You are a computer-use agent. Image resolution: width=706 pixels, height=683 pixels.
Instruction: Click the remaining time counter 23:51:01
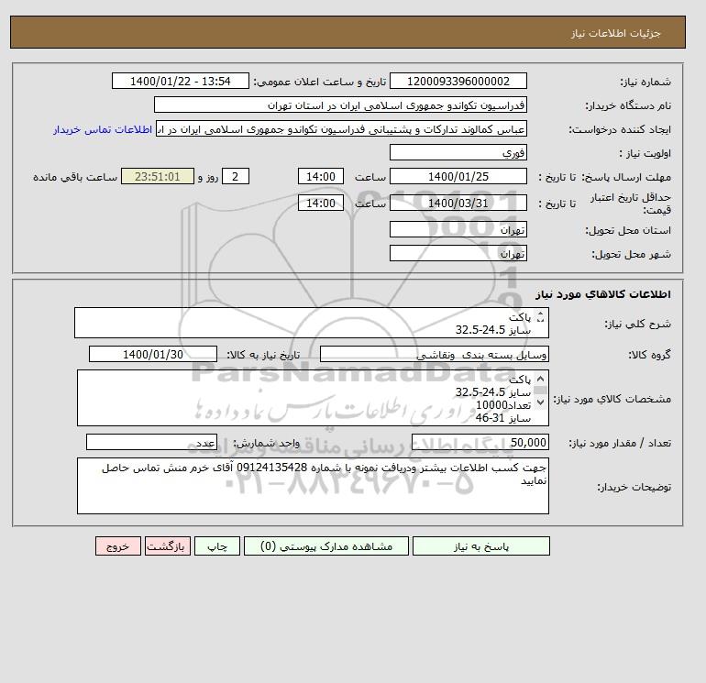[x=158, y=177]
